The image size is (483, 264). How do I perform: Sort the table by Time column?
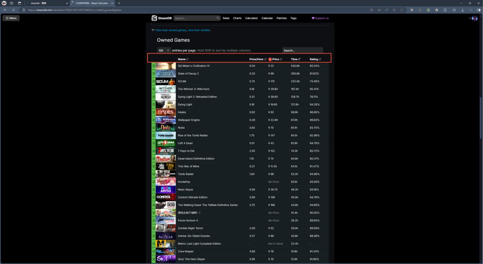[296, 59]
